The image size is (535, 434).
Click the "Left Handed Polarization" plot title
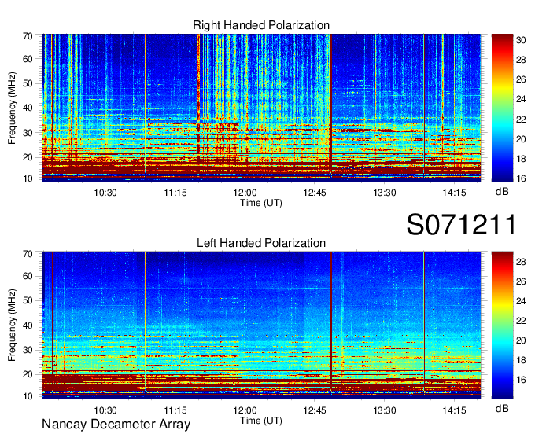click(261, 243)
